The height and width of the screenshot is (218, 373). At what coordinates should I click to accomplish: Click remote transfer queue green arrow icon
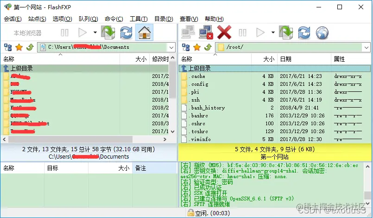(286, 32)
